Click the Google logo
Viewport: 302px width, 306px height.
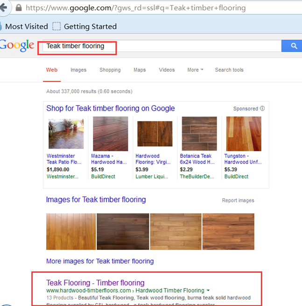pos(17,46)
